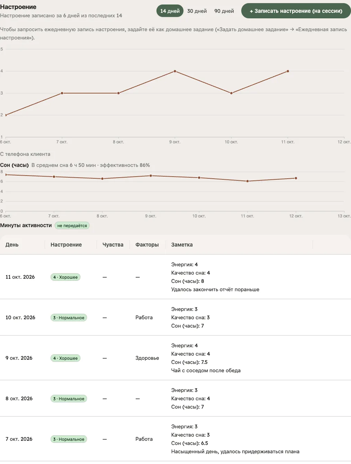Click the 'Минуты активности' heading
The height and width of the screenshot is (464, 351).
click(26, 225)
